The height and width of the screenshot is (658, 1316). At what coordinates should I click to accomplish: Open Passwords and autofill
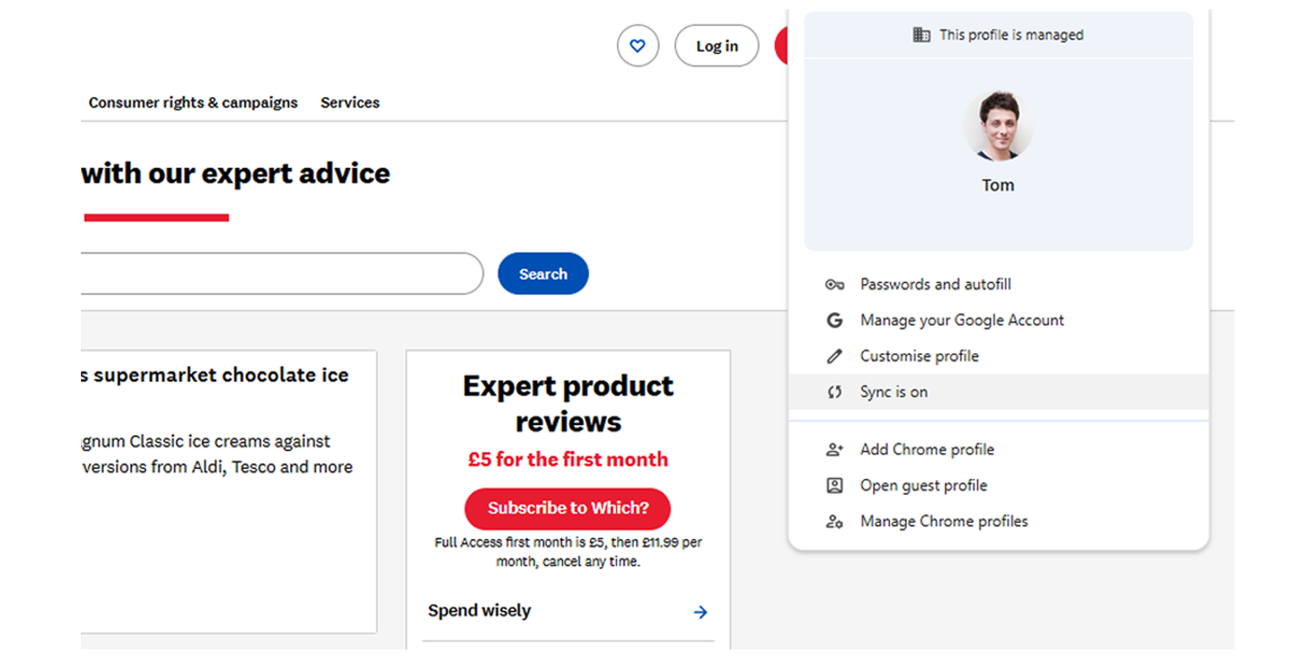pyautogui.click(x=935, y=285)
